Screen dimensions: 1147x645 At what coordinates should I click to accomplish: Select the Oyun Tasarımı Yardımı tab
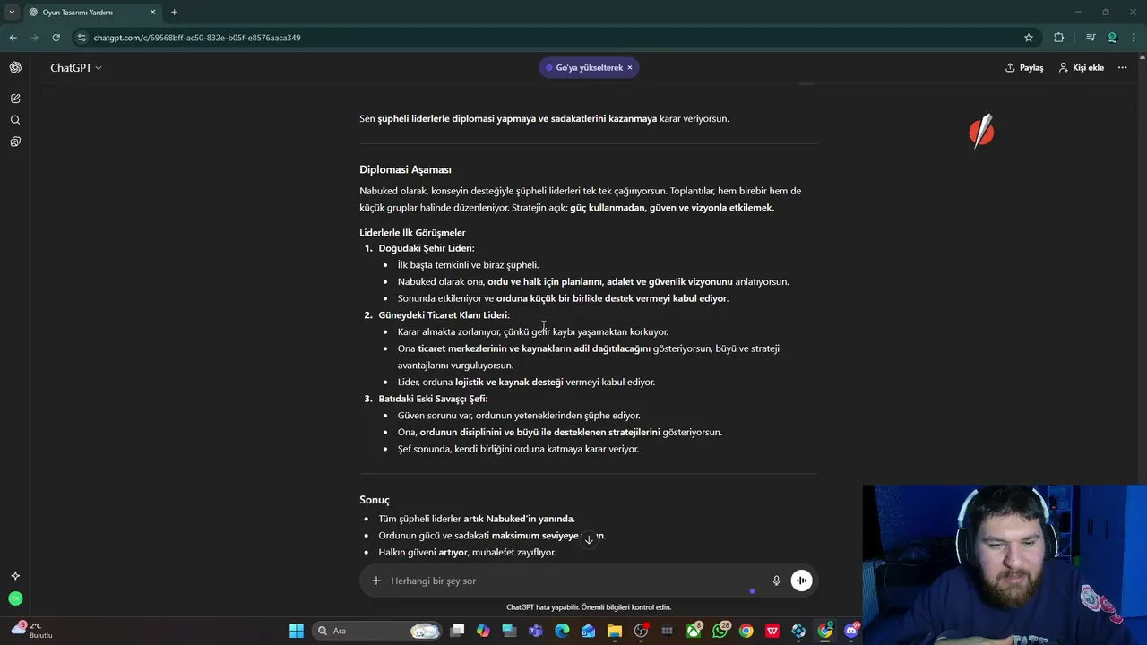pos(93,13)
